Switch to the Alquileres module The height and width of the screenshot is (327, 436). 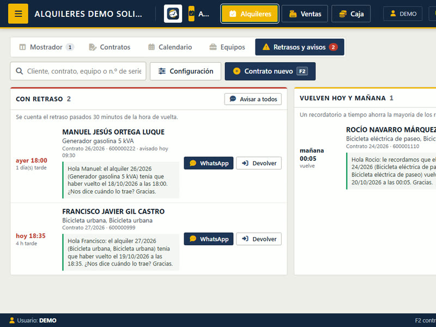pos(250,14)
